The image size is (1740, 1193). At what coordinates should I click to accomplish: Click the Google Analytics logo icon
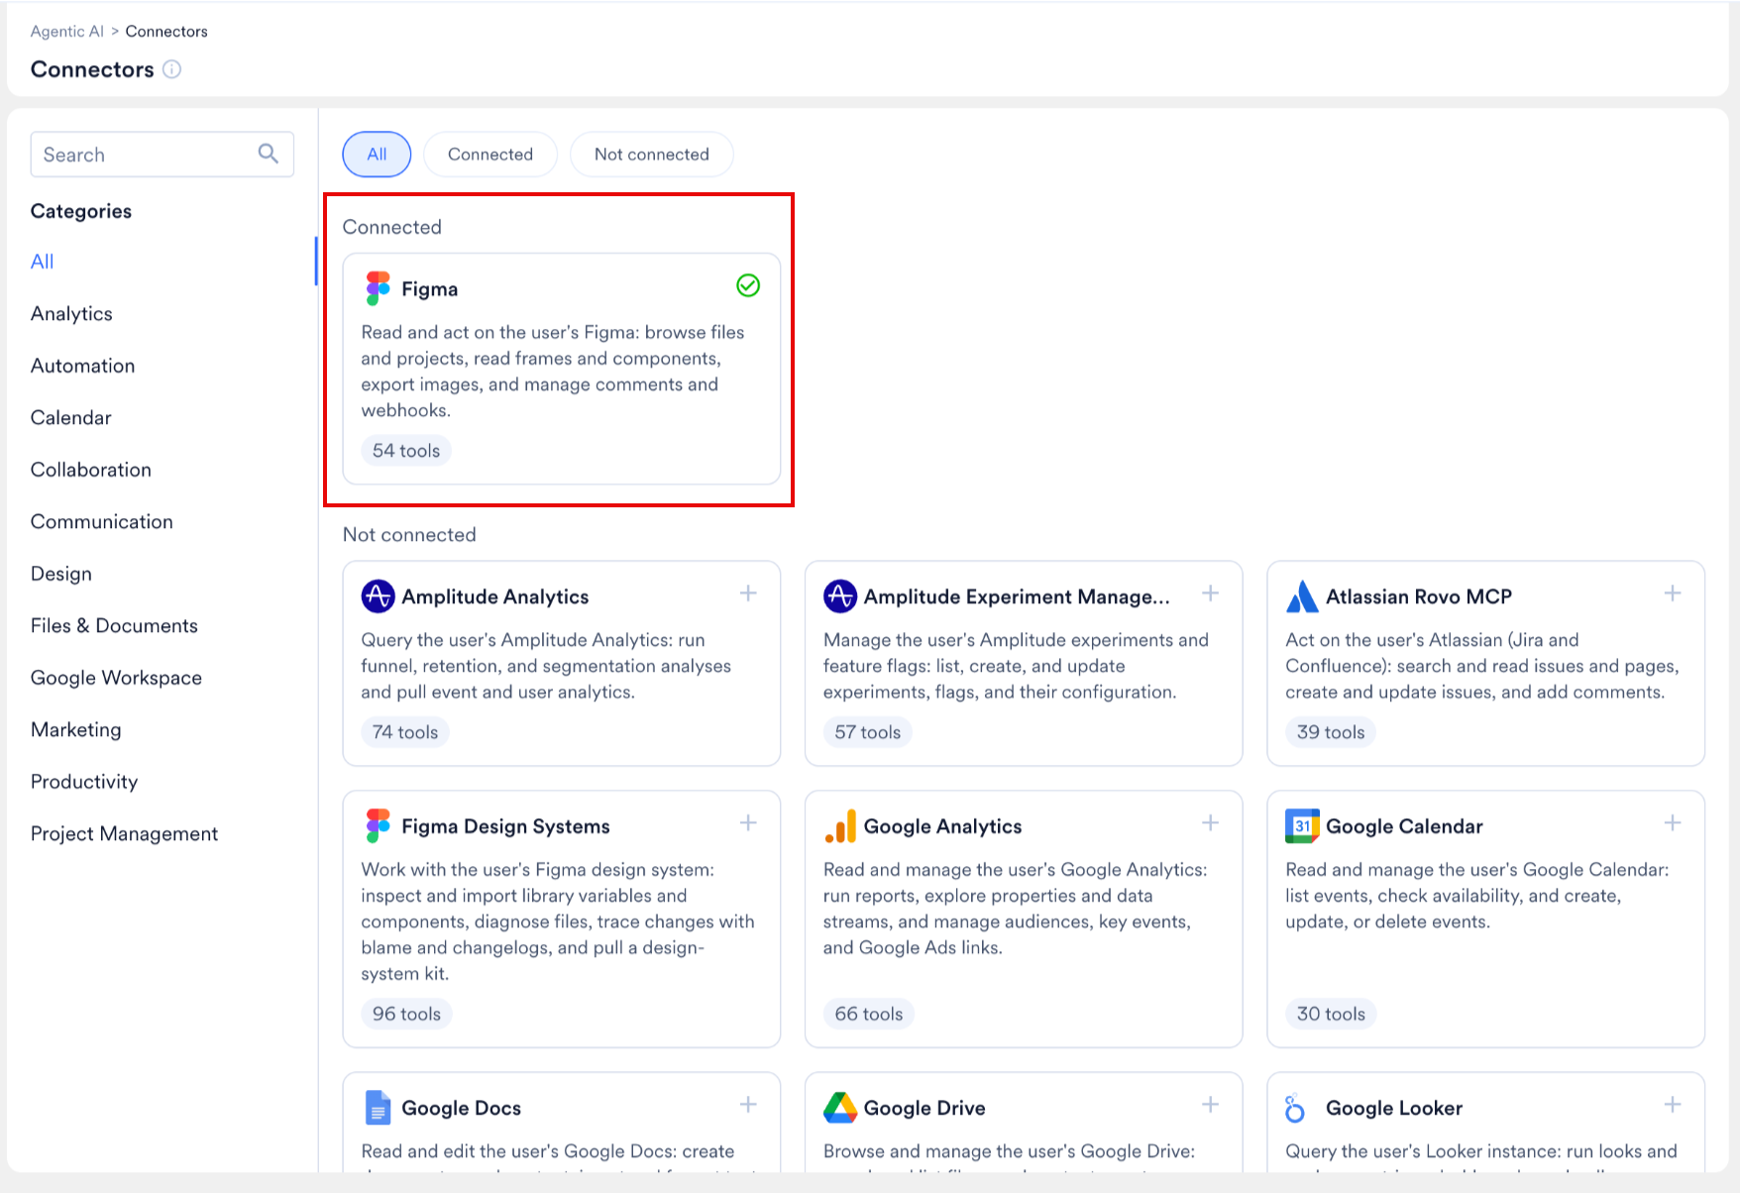point(840,826)
